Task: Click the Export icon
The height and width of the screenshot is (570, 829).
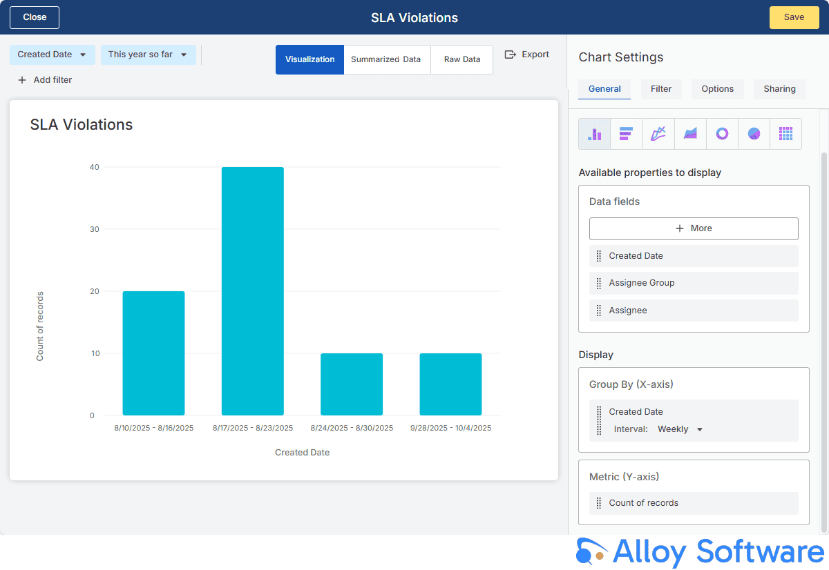Action: [x=511, y=55]
